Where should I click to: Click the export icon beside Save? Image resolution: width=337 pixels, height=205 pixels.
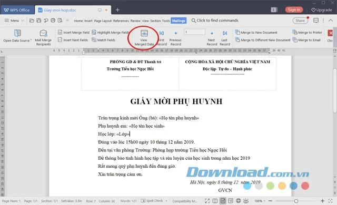coord(46,20)
